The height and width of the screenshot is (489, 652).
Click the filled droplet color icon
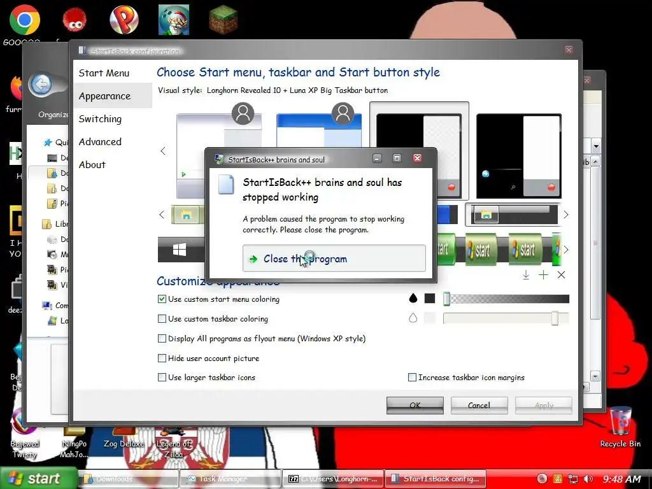pos(413,298)
